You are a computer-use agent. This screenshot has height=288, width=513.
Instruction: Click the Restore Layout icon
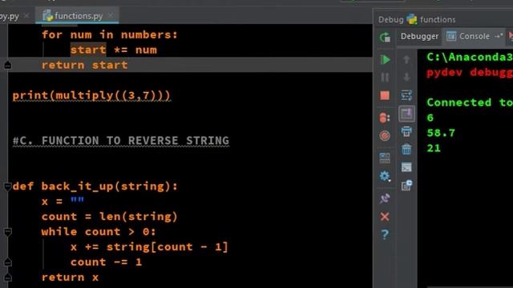(385, 158)
